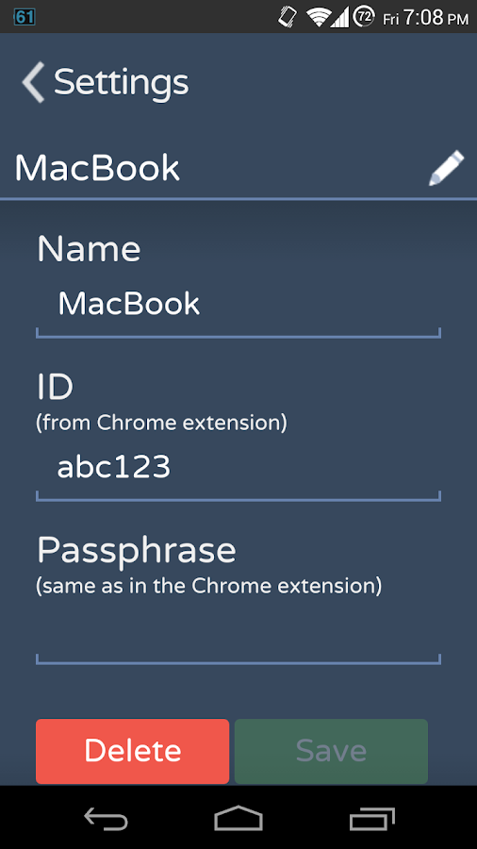
Task: Click the green Save button
Action: click(x=331, y=751)
